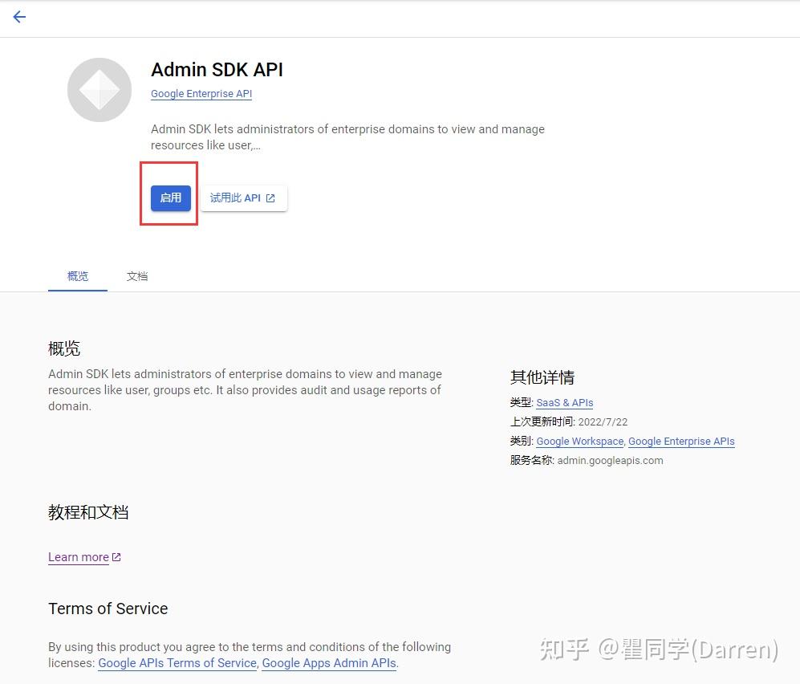Click the back arrow to return
This screenshot has width=800, height=684.
[x=19, y=17]
